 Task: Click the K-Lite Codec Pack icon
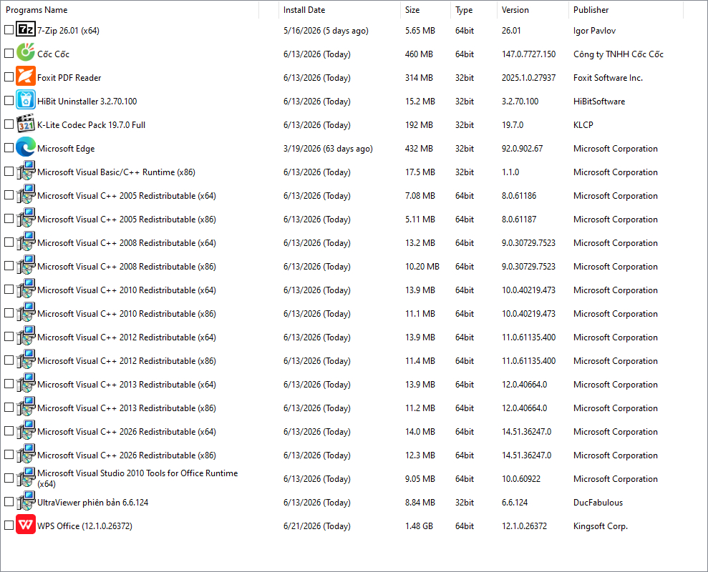click(x=26, y=124)
